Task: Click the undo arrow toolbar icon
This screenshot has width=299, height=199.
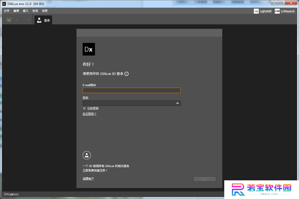Action: [18, 20]
